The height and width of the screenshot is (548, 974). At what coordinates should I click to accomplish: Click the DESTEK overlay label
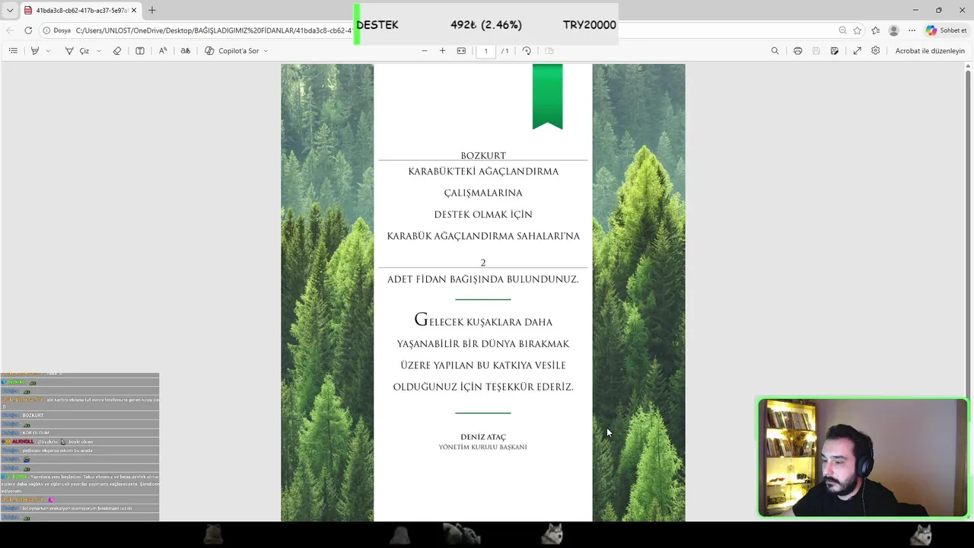coord(377,24)
